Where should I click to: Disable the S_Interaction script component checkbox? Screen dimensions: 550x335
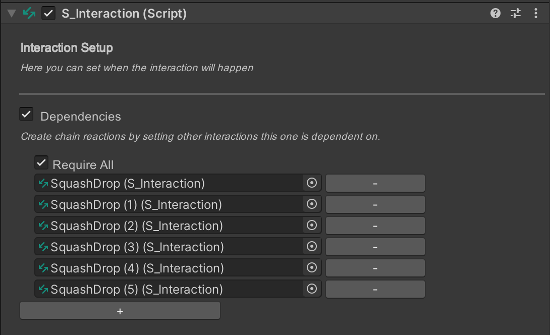tap(48, 14)
